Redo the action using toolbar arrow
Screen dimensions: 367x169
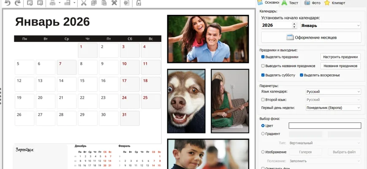pos(17,3)
